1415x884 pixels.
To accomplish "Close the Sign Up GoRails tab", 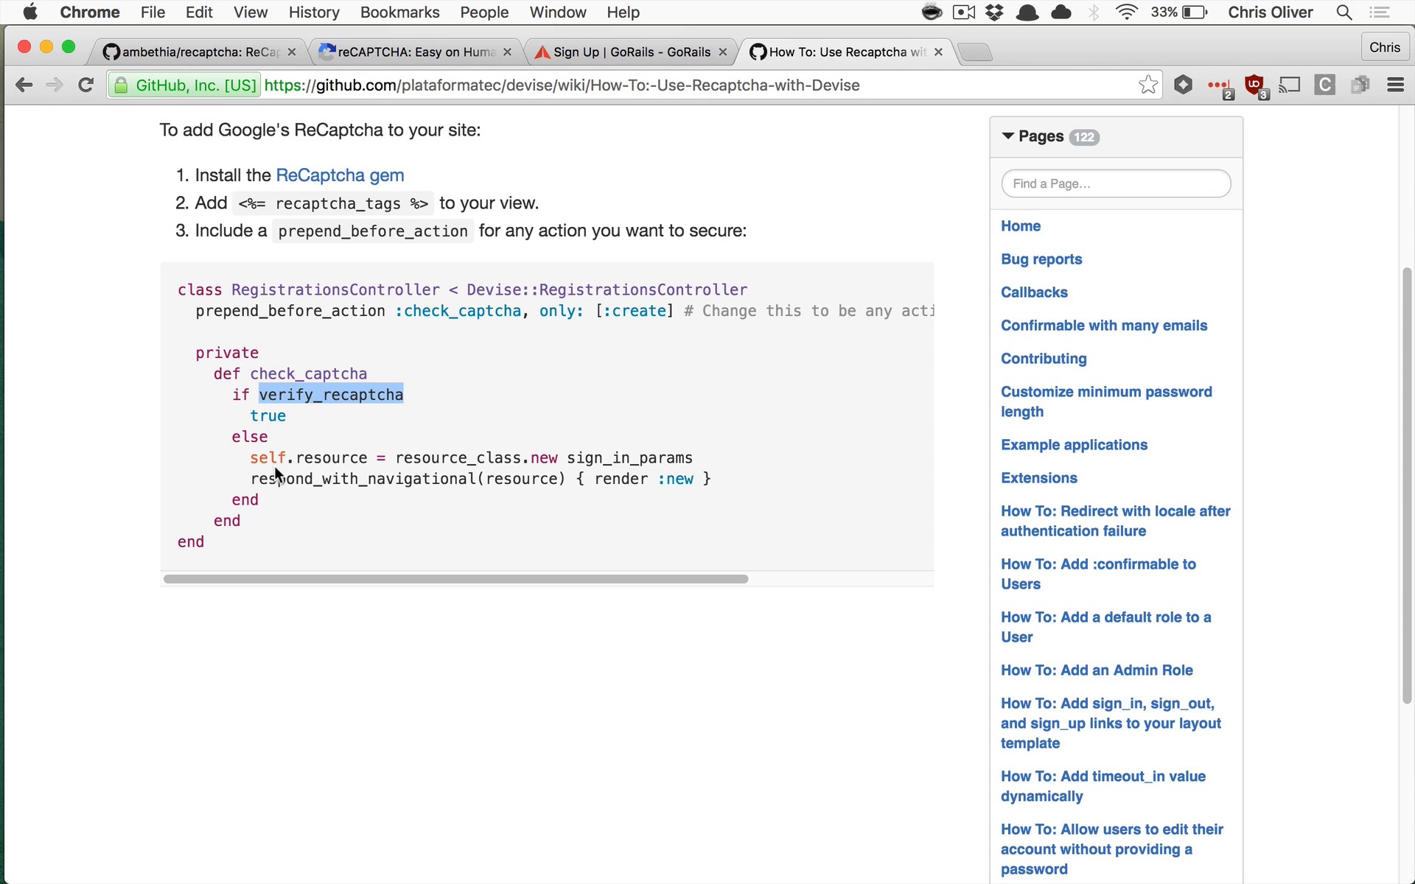I will click(x=723, y=52).
